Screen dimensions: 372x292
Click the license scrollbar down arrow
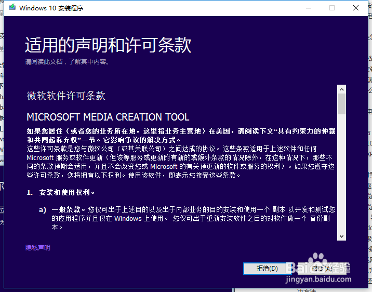[342, 236]
